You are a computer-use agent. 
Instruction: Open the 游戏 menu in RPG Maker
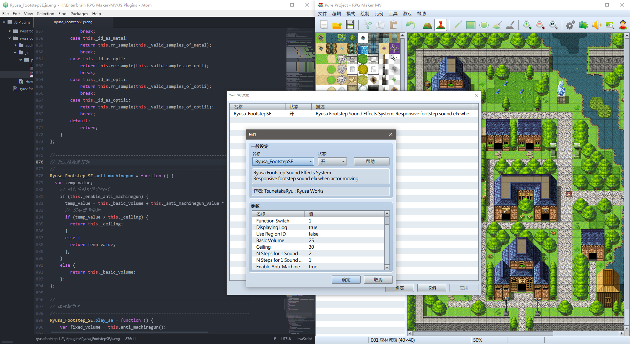(x=407, y=14)
